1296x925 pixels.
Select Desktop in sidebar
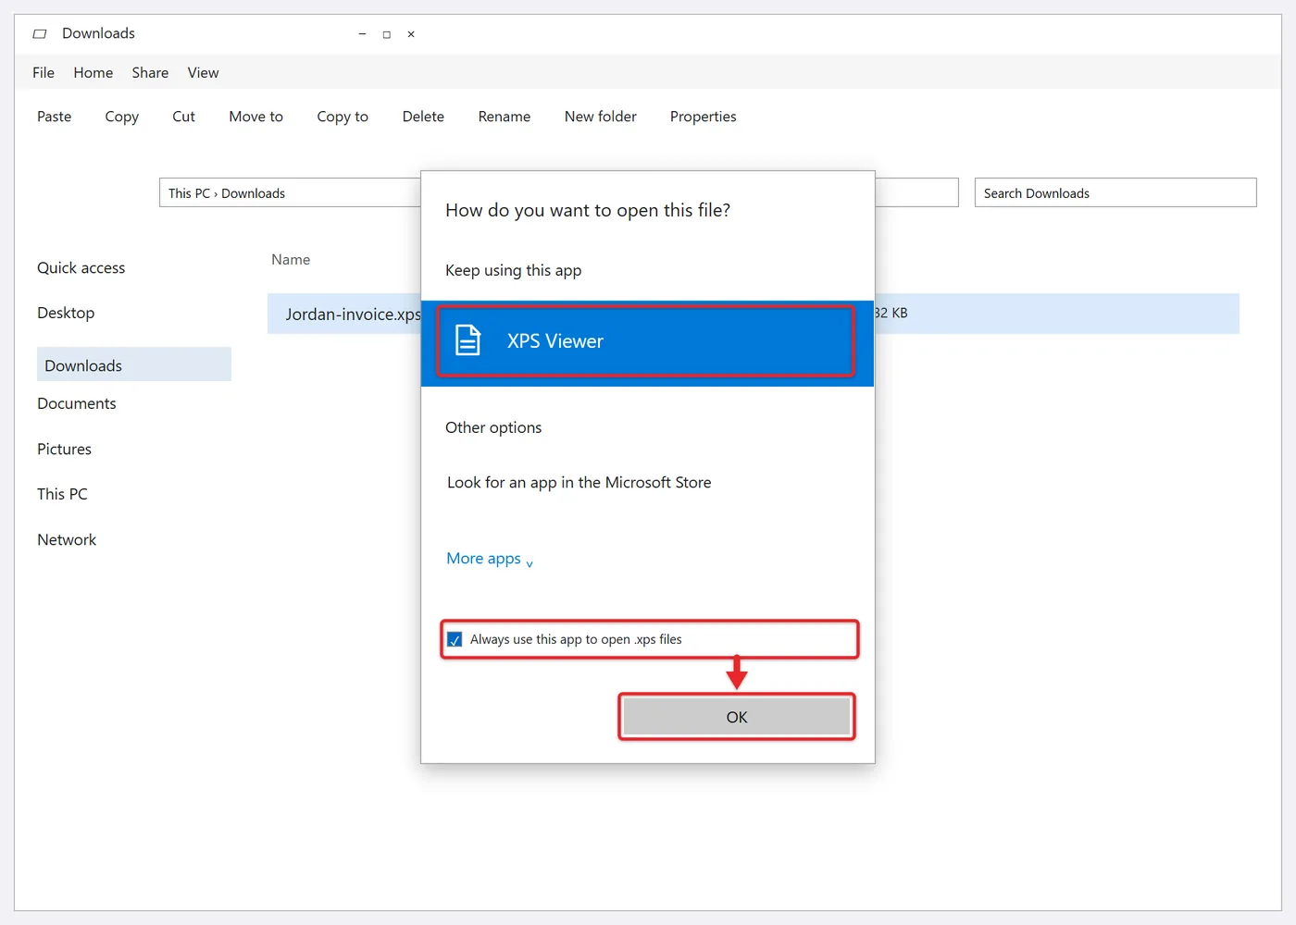tap(66, 313)
